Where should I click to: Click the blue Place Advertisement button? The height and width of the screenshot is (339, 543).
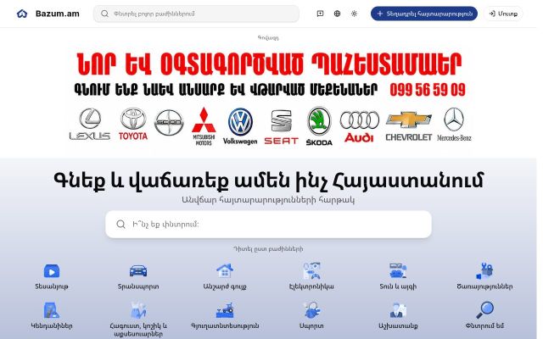424,14
